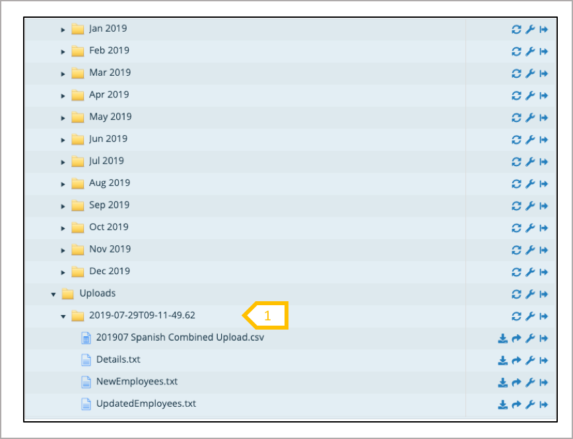573x439 pixels.
Task: Collapse the Uploads folder
Action: [53, 294]
